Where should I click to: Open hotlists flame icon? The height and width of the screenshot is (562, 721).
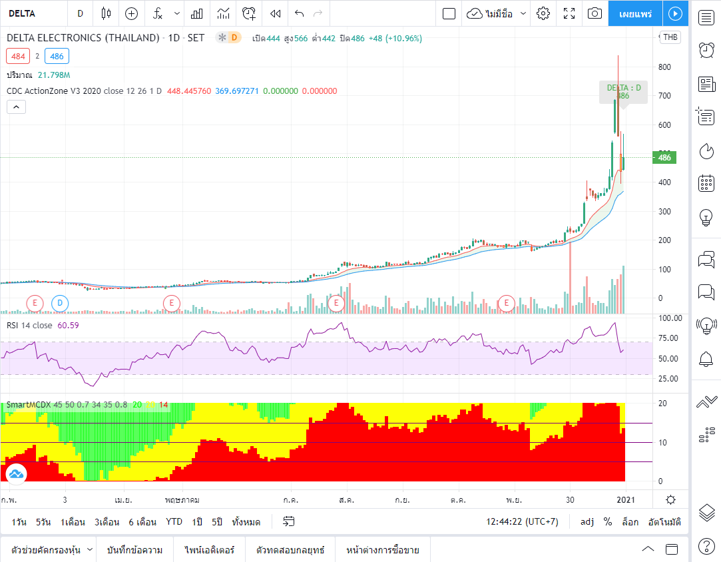point(706,151)
